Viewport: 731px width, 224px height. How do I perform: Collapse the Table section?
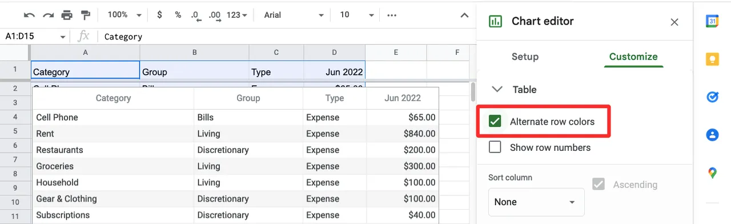(497, 89)
